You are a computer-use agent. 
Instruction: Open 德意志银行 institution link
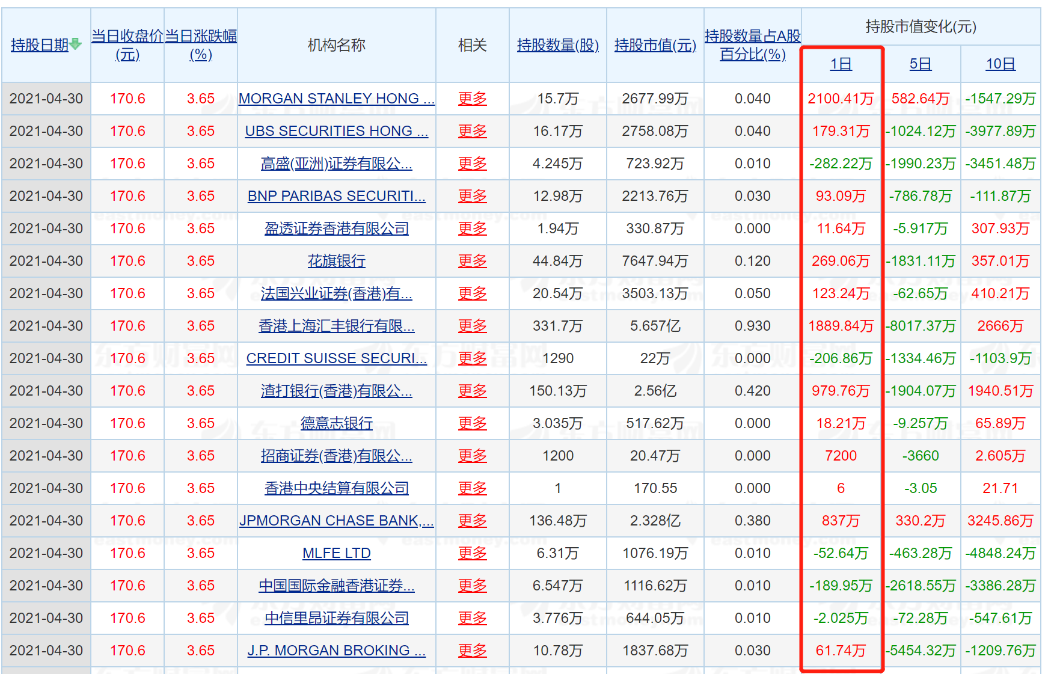pyautogui.click(x=337, y=423)
